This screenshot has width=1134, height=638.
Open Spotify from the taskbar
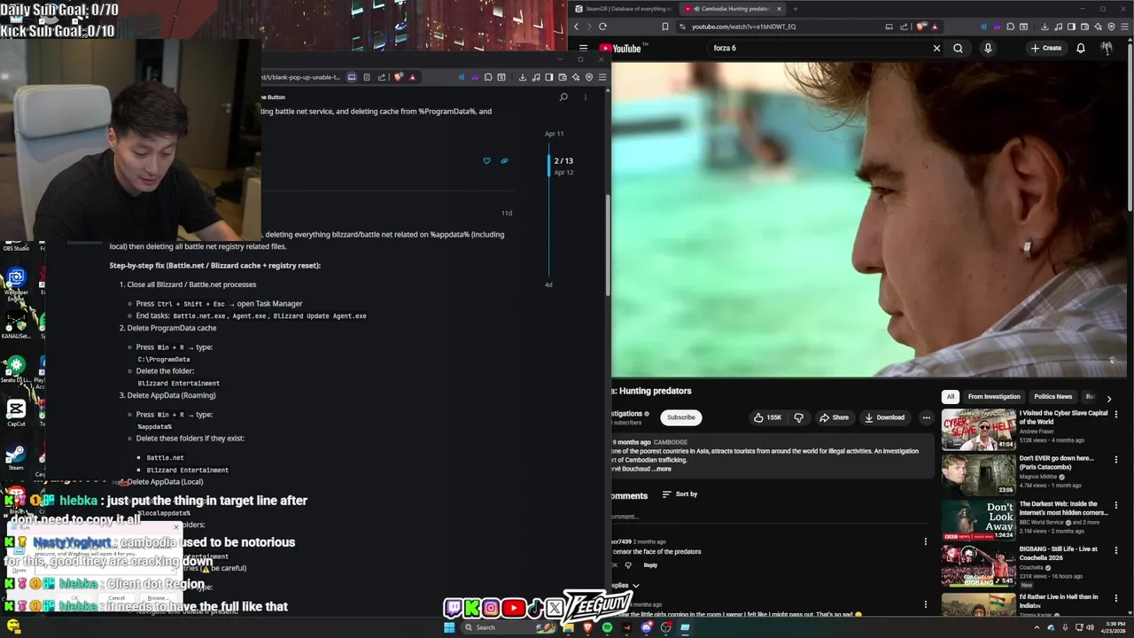607,627
